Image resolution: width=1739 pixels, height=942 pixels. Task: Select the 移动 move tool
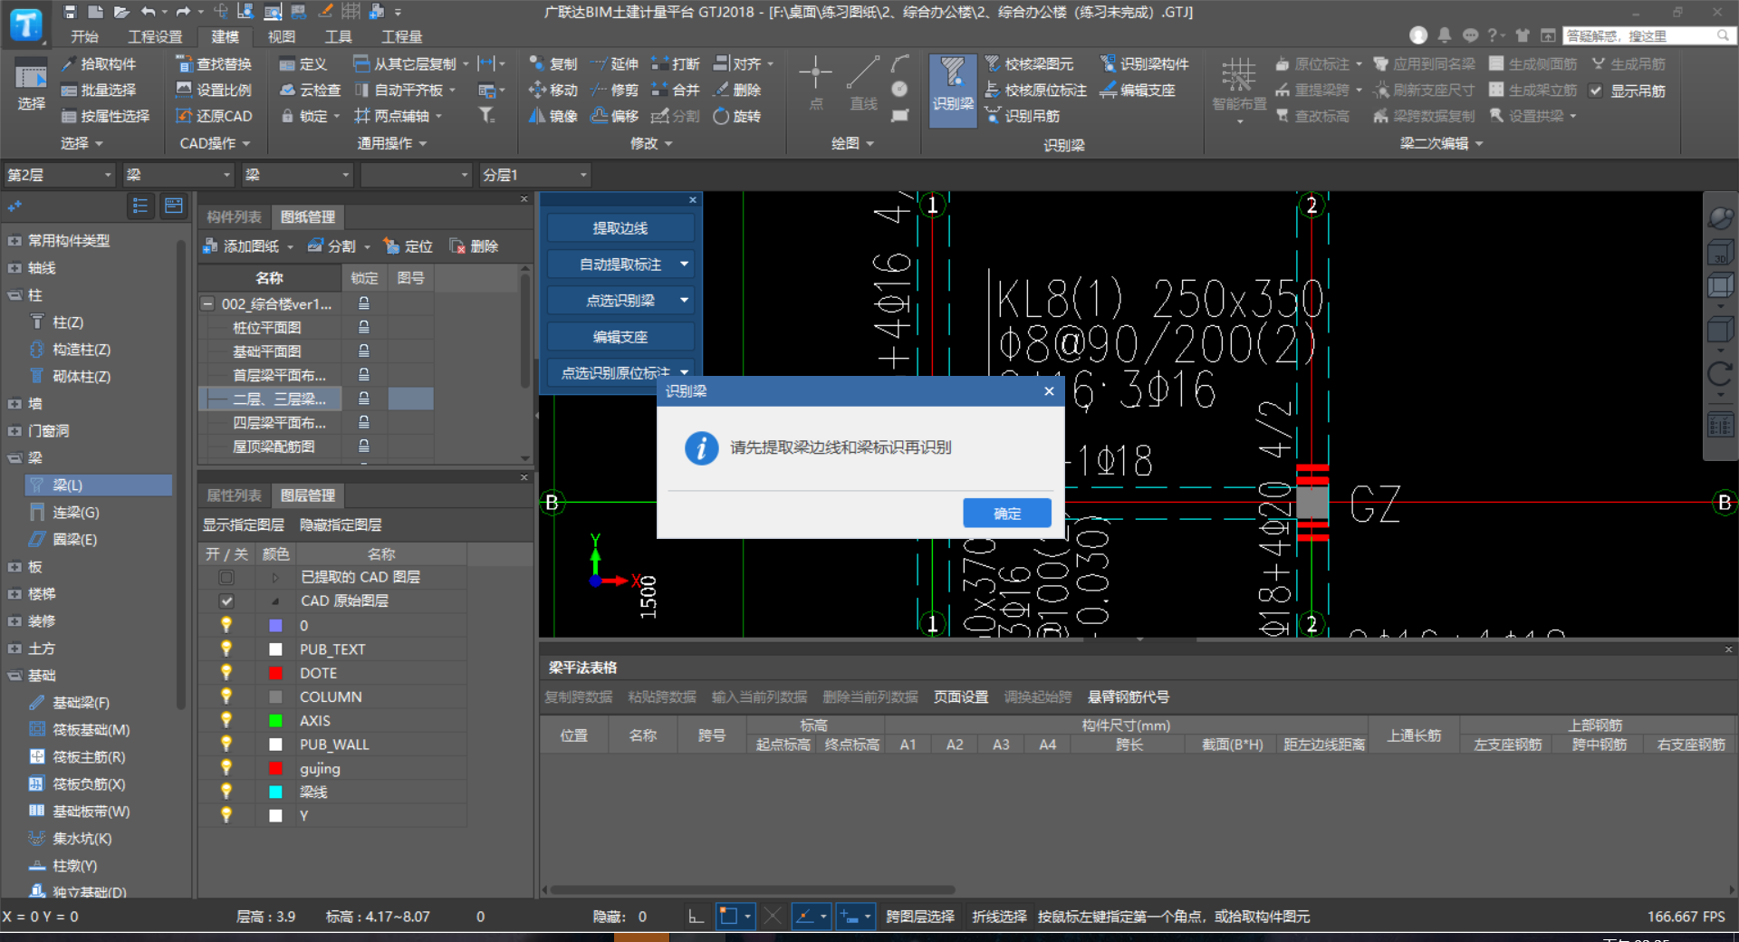click(x=552, y=90)
